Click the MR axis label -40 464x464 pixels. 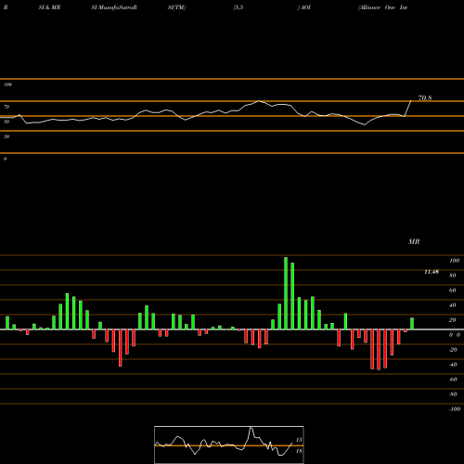coord(453,365)
